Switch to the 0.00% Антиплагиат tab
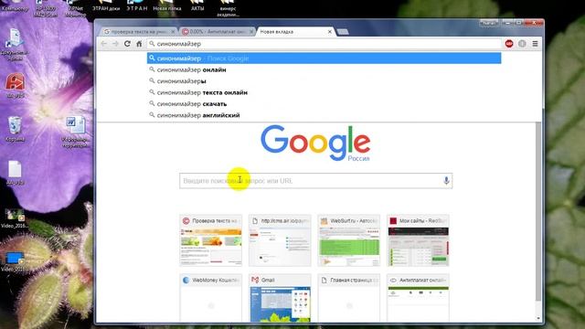The width and height of the screenshot is (585, 329). pyautogui.click(x=217, y=32)
